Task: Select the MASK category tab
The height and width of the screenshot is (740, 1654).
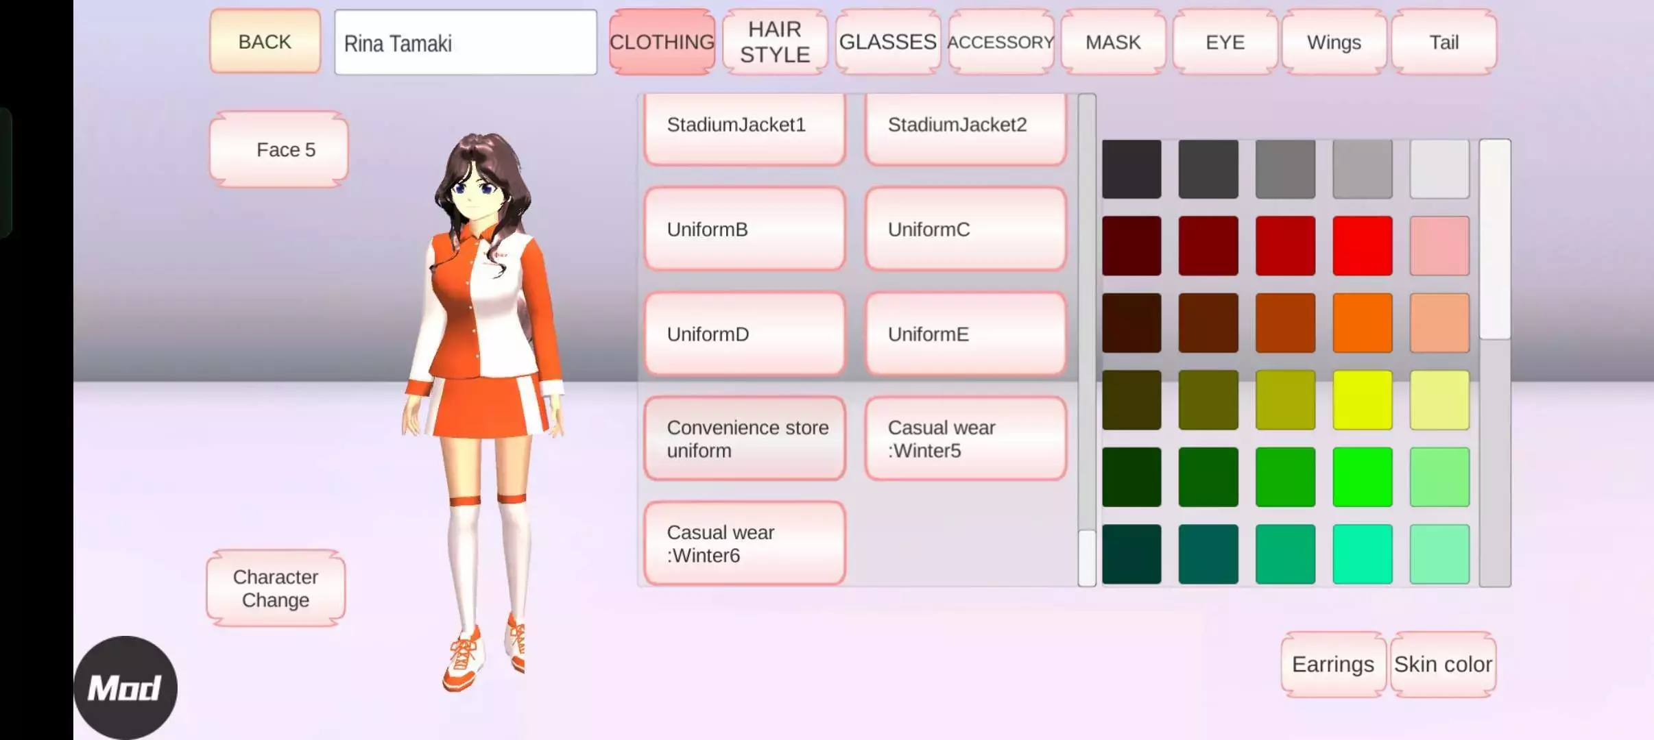Action: (1112, 42)
